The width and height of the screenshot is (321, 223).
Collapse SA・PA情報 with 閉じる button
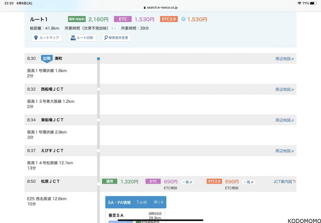pos(158,202)
